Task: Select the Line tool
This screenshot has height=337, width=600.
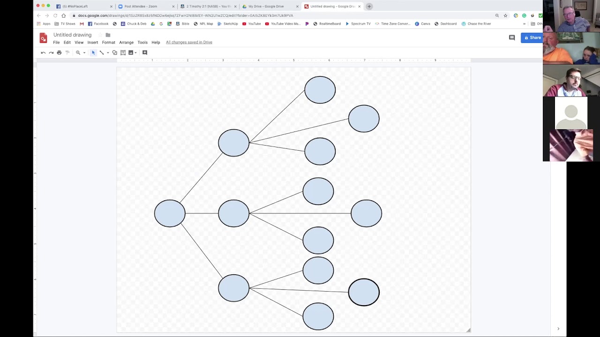Action: point(102,52)
